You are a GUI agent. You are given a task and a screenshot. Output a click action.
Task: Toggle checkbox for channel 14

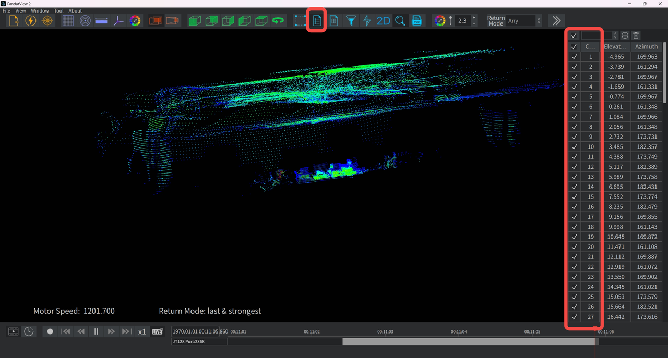(574, 187)
